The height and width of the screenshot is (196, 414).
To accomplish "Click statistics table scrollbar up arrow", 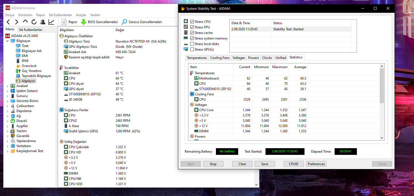I will 382,66.
